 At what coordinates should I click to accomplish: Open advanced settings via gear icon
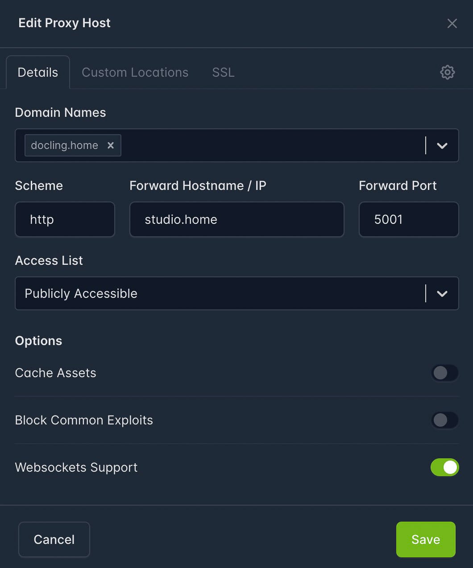447,72
